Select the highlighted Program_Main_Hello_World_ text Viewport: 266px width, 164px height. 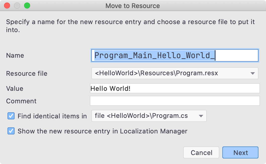pyautogui.click(x=154, y=55)
